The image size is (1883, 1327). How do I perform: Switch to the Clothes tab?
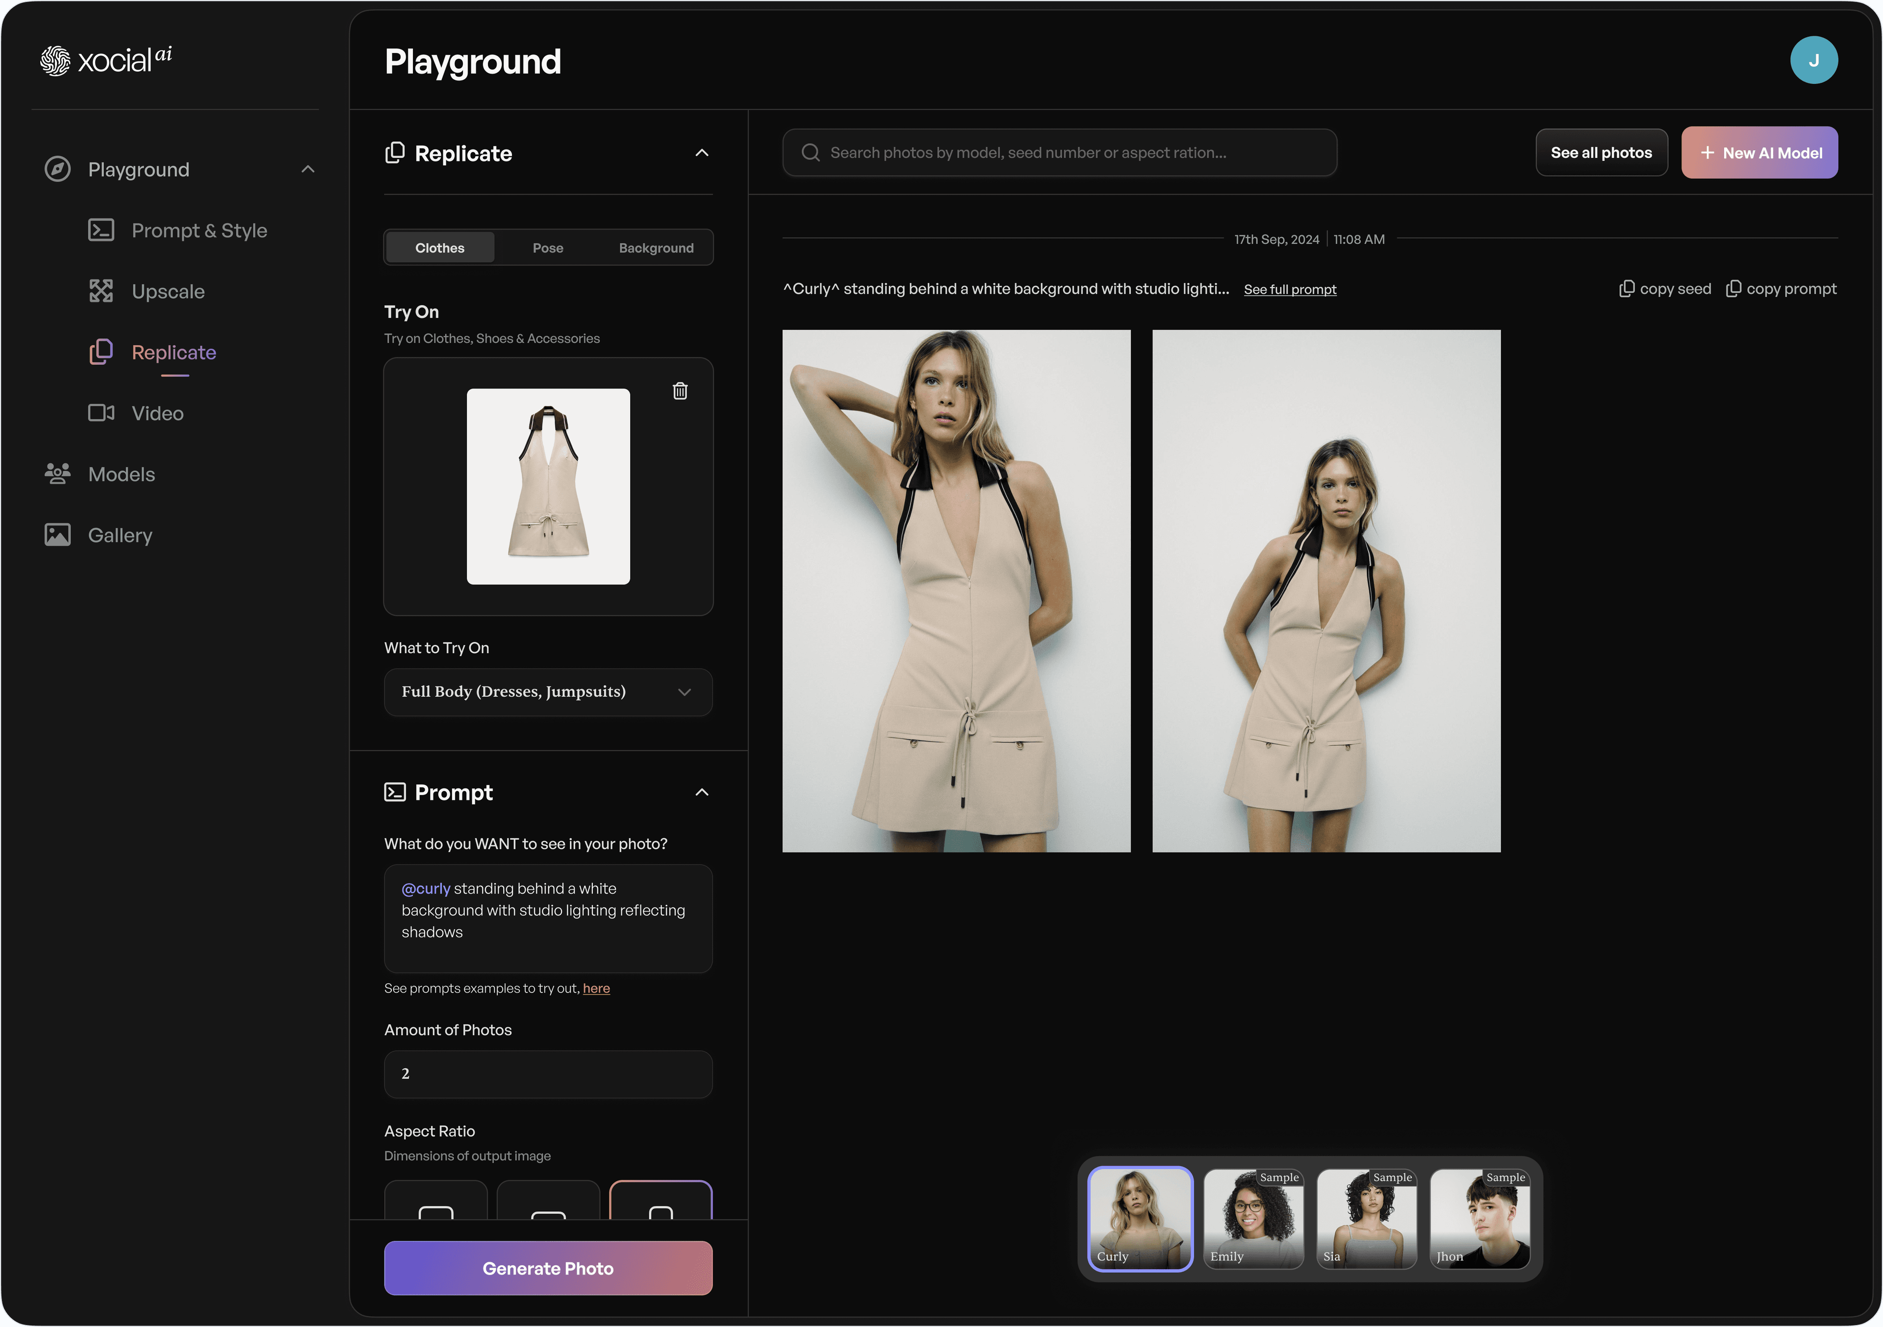(x=439, y=248)
